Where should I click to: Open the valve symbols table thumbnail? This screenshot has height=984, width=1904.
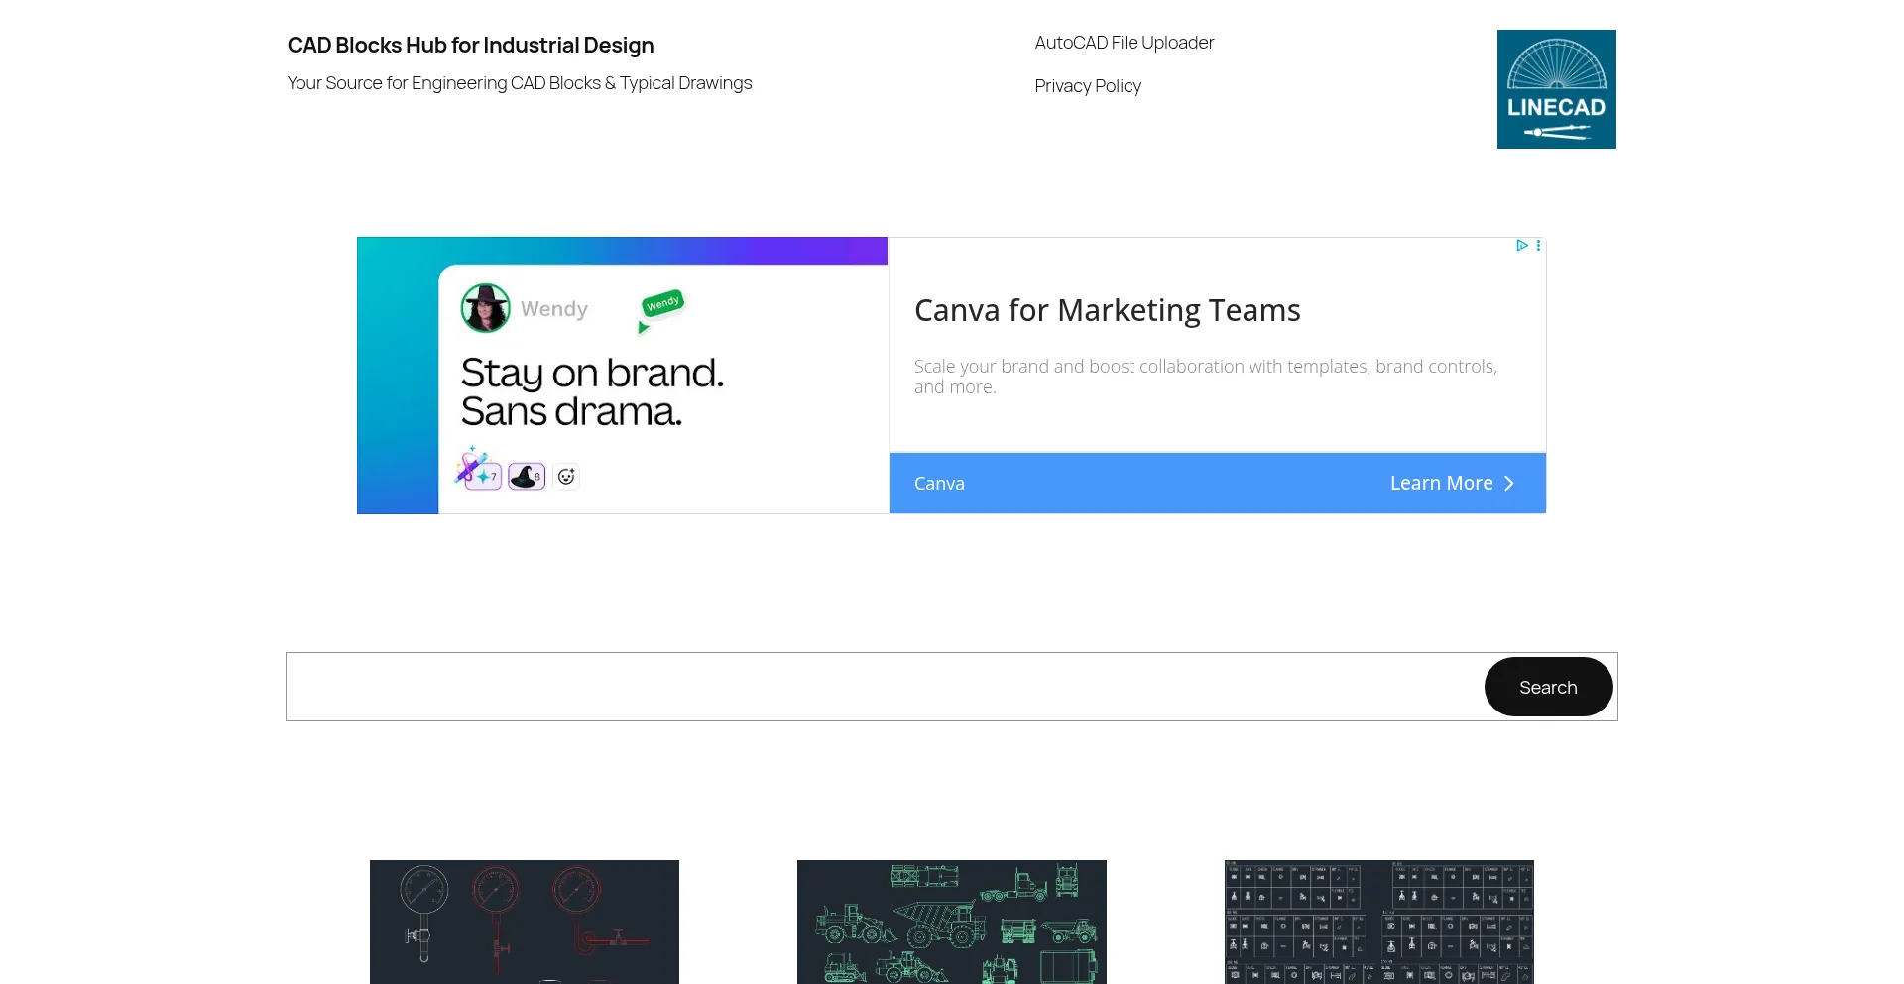tap(1378, 922)
